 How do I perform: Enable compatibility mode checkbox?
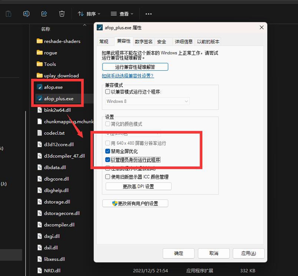pos(108,92)
